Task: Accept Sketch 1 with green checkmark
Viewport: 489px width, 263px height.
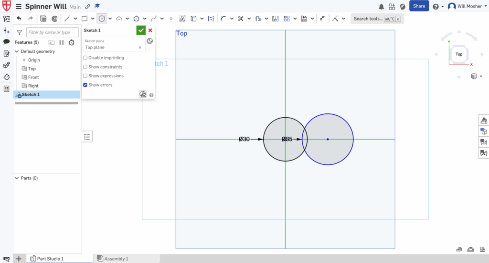Action: [141, 30]
